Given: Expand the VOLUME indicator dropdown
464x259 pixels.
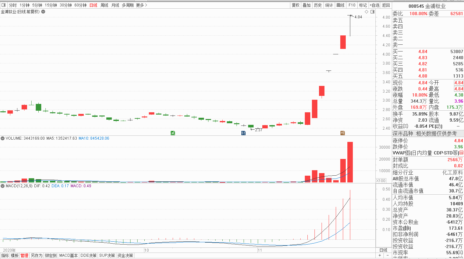Looking at the screenshot, I should pos(3,138).
